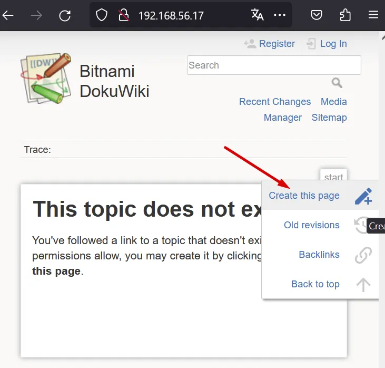
Task: Select Old revisions from page tools
Action: click(311, 225)
